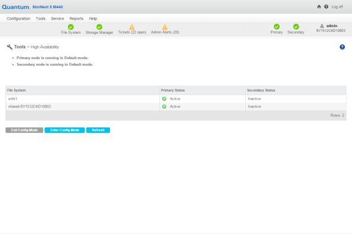Viewport: 352px width, 234px height.
Task: Open the Service menu
Action: click(57, 18)
